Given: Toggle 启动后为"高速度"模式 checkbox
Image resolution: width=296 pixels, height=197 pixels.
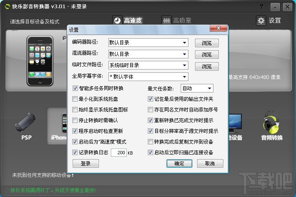Looking at the screenshot, I should coord(75,141).
